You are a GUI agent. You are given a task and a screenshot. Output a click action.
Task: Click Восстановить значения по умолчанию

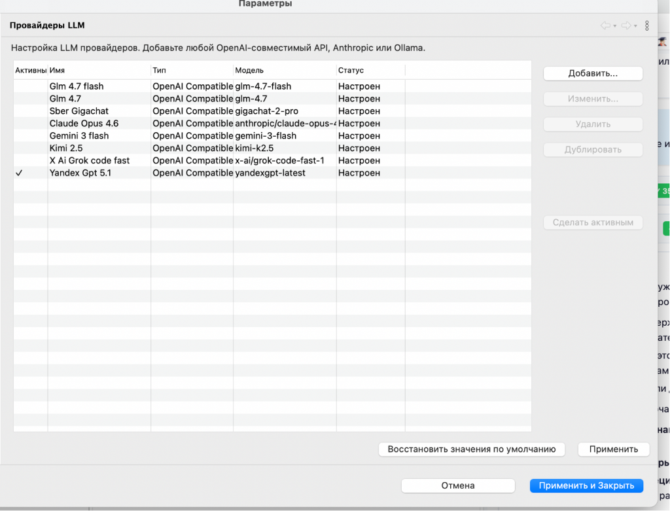(471, 449)
